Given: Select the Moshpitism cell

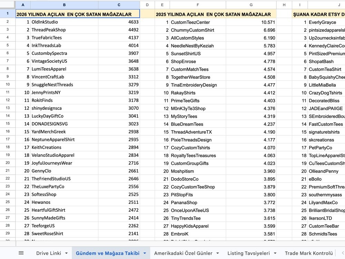Looking at the screenshot, I should (198, 171).
